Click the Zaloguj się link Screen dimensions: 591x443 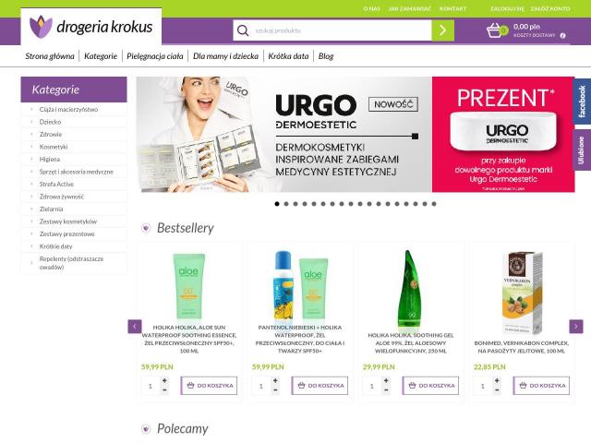(507, 8)
